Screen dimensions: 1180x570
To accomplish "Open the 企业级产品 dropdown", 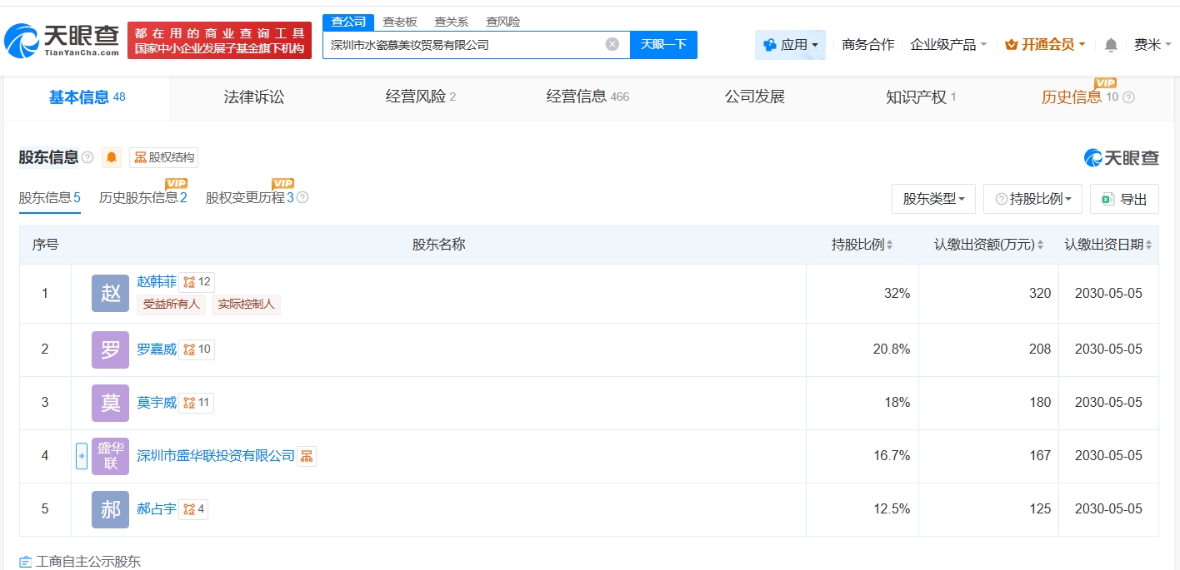I will 948,45.
